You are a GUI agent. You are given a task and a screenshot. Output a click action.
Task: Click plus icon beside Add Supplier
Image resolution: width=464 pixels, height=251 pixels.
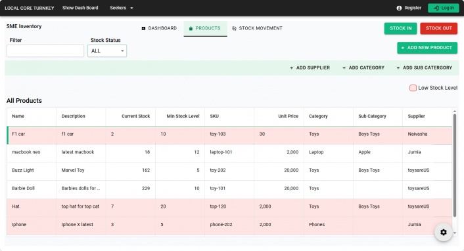(292, 68)
